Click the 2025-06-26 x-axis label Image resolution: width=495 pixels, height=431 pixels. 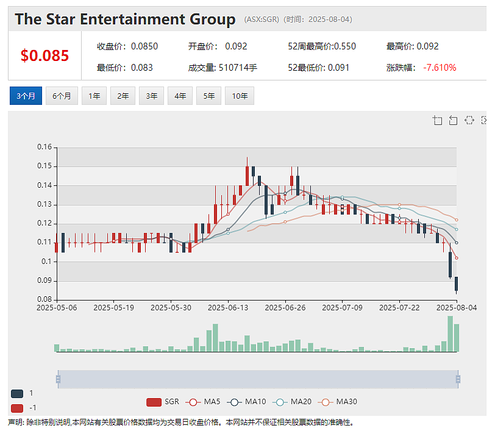[x=285, y=307]
